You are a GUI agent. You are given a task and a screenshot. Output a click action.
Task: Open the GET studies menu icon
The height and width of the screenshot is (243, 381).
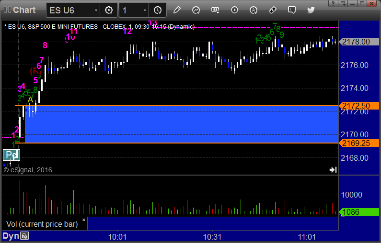point(215,10)
